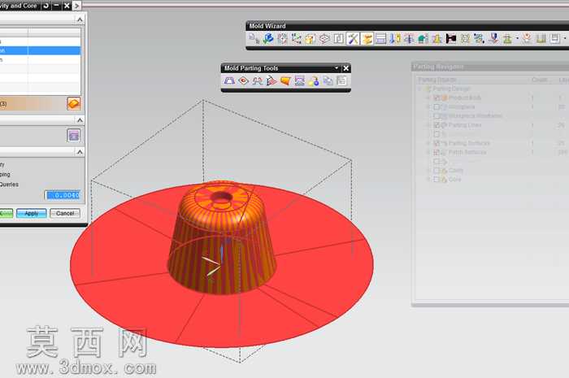The width and height of the screenshot is (569, 378).
Task: Open the Slide and Lifter library icon
Action: point(423,38)
